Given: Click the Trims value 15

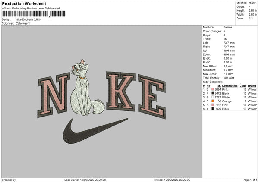Looking at the screenshot, I should pos(225,39).
